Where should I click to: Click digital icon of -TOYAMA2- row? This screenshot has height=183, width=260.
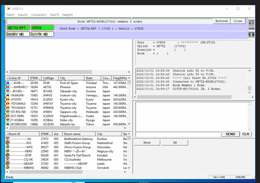click(x=7, y=104)
